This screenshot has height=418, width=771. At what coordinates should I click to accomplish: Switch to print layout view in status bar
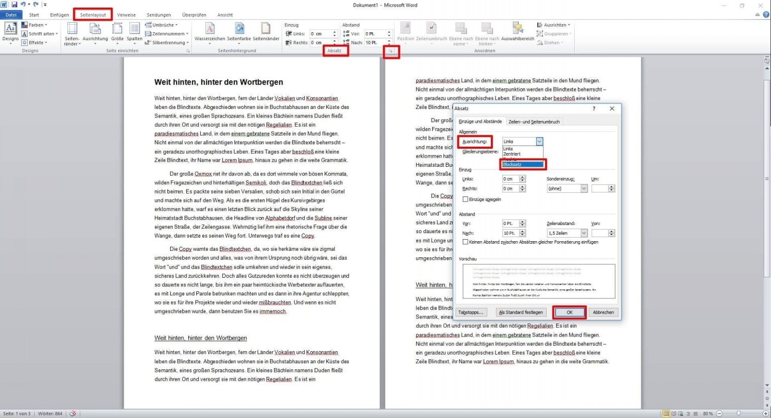tap(666, 413)
